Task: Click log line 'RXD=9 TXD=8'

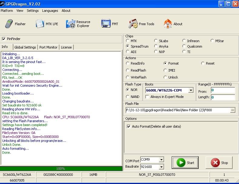Action: point(13,66)
